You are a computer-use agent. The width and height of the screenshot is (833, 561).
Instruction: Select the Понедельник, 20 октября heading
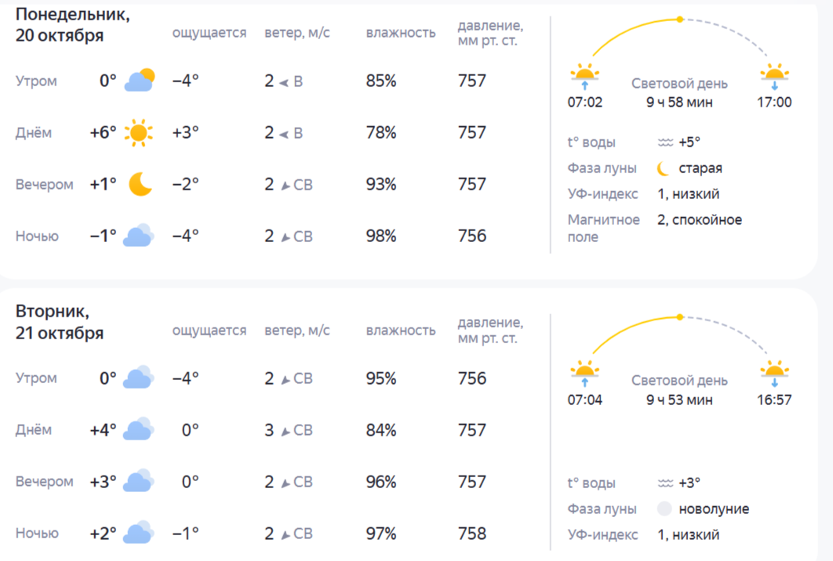tap(73, 25)
